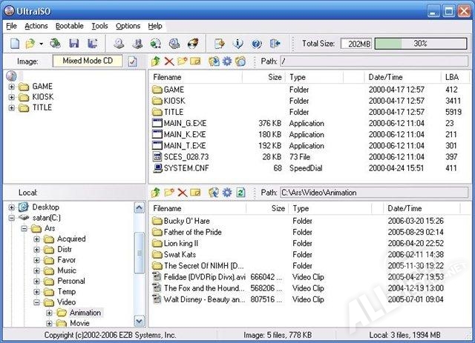Click the blue help question mark icon
Viewport: 475px width, 343px height.
(x=257, y=44)
